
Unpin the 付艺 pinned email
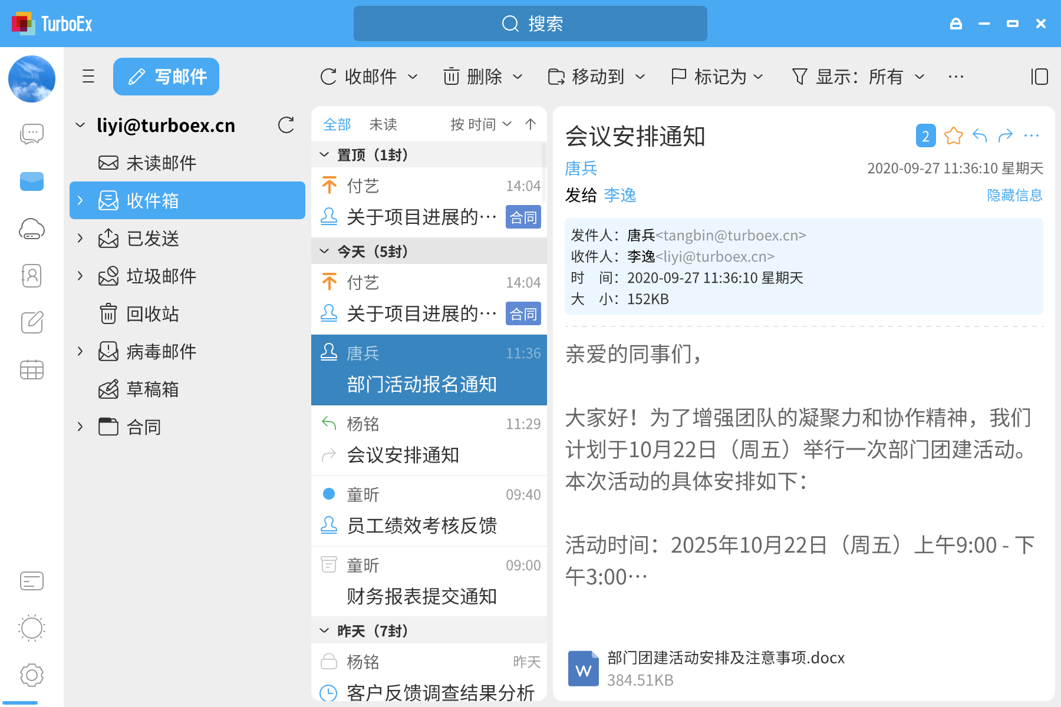pyautogui.click(x=330, y=186)
